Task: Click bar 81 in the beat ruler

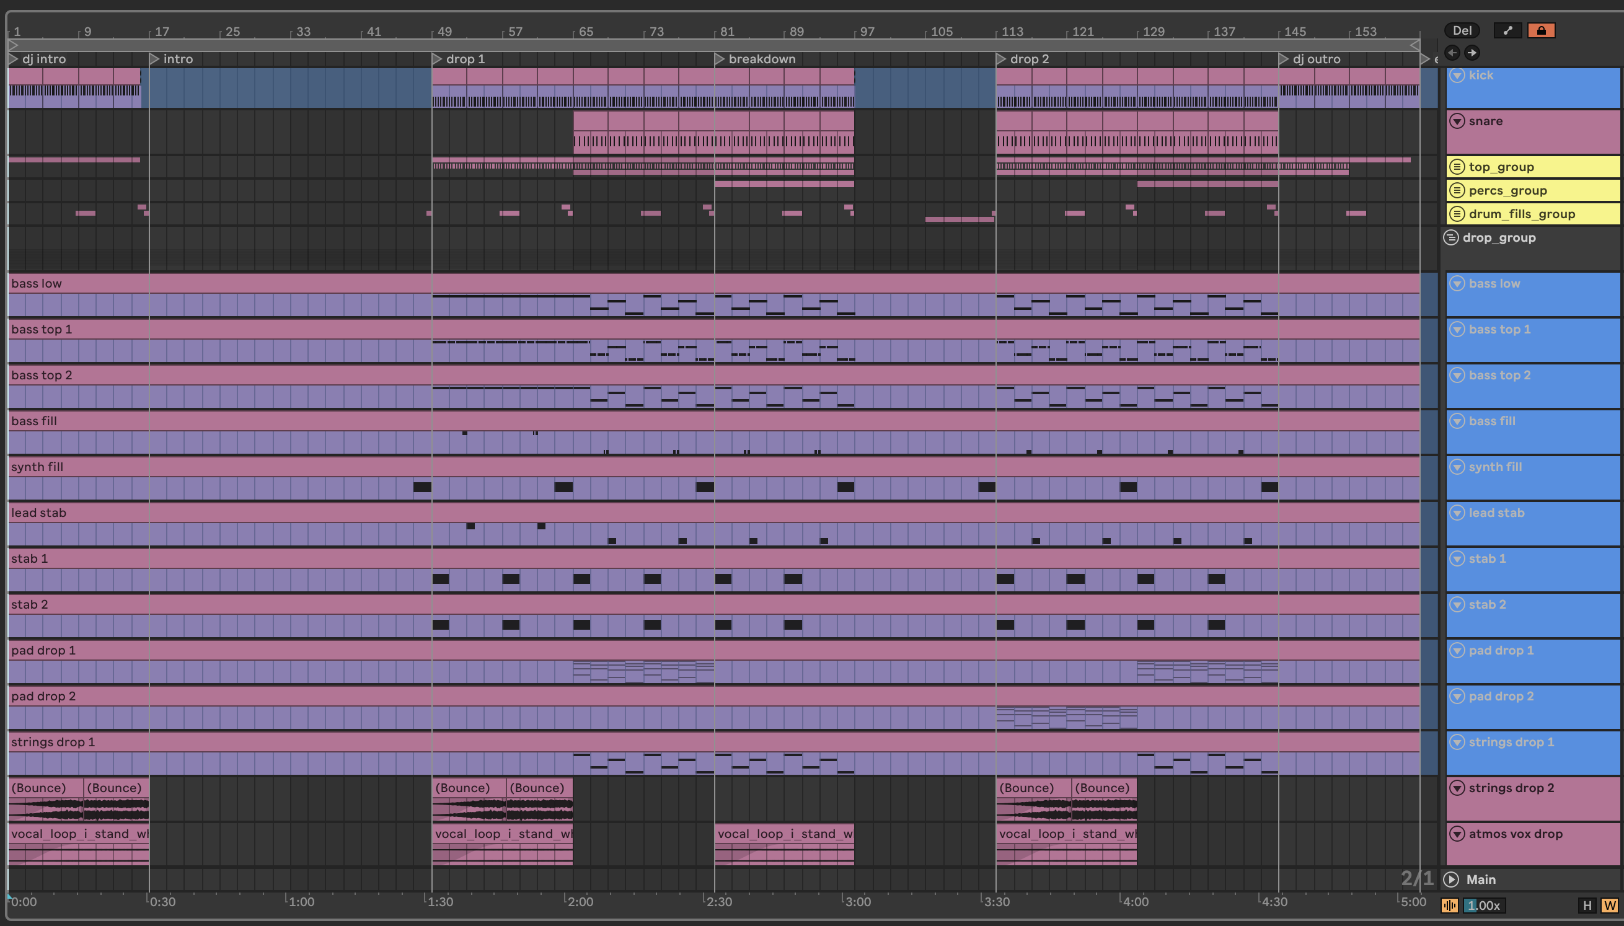Action: (727, 31)
